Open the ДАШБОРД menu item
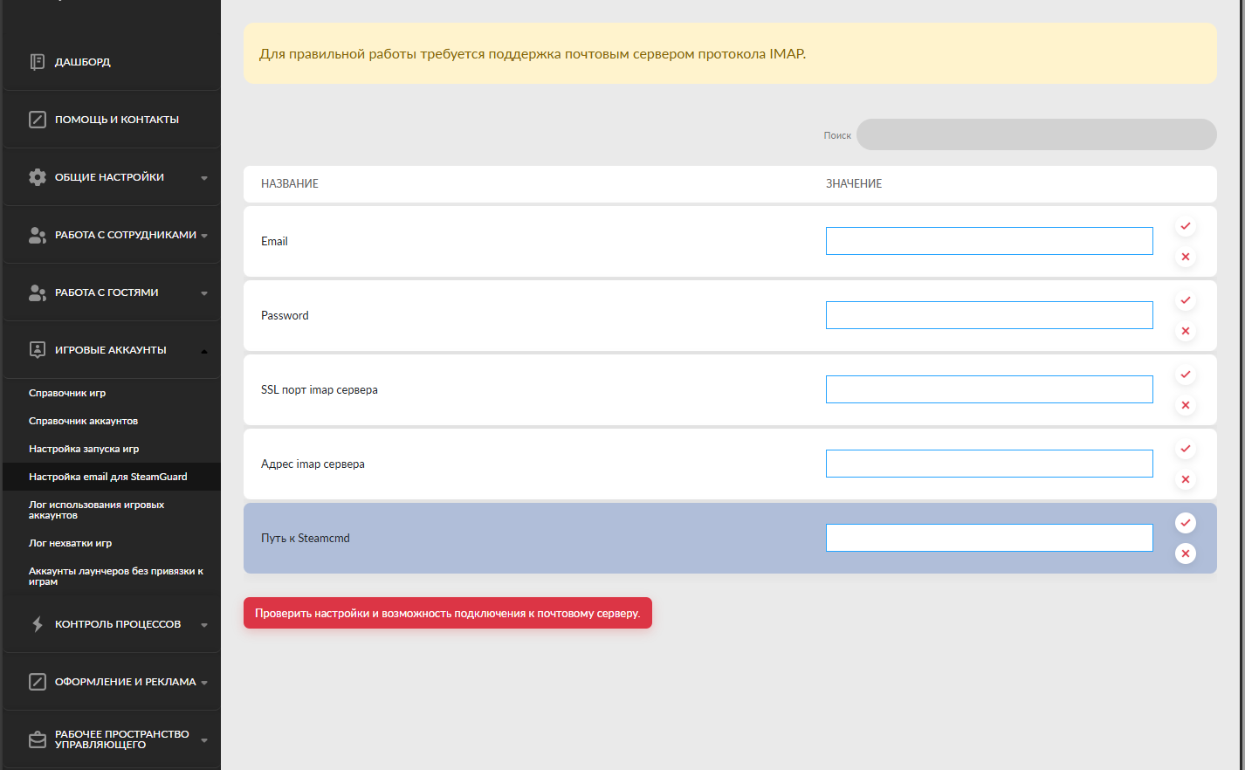1245x770 pixels. (x=112, y=62)
